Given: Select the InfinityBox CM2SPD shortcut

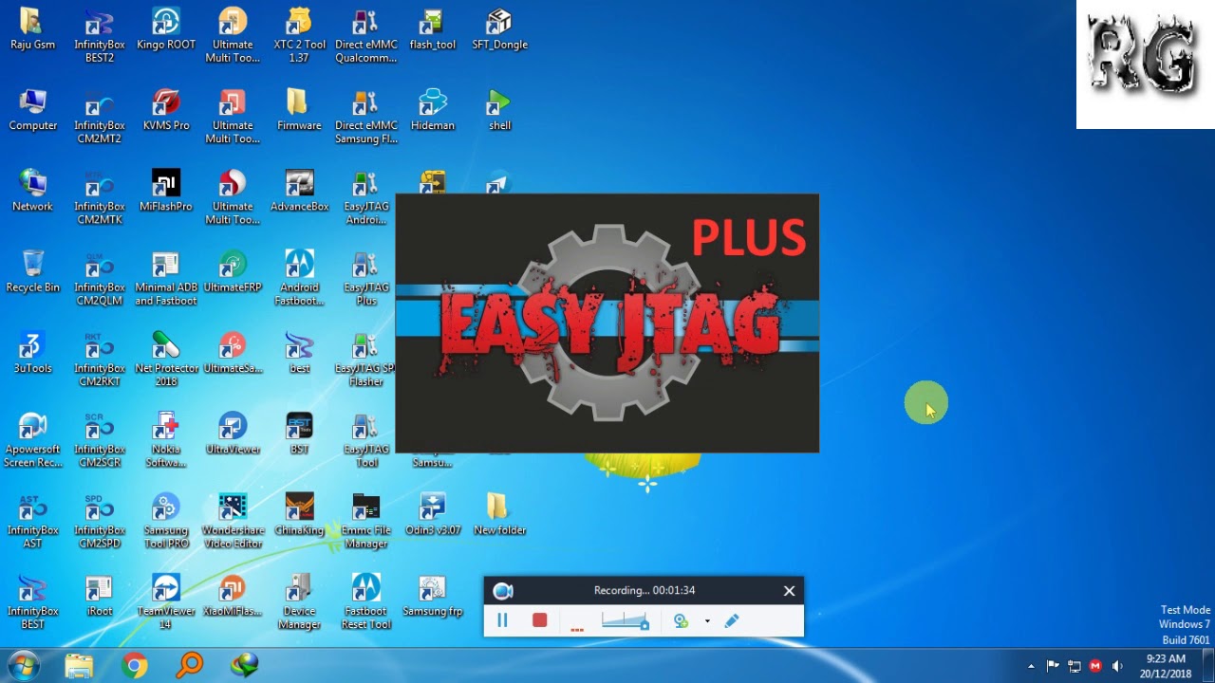Looking at the screenshot, I should (100, 521).
